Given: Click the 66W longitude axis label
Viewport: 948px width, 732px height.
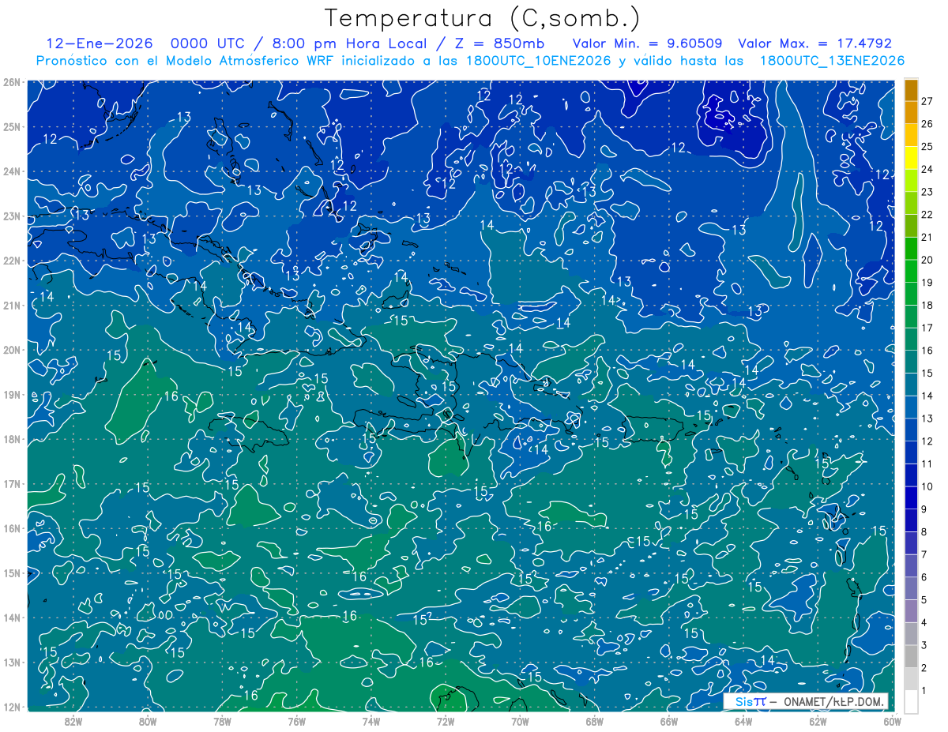Looking at the screenshot, I should [x=669, y=722].
